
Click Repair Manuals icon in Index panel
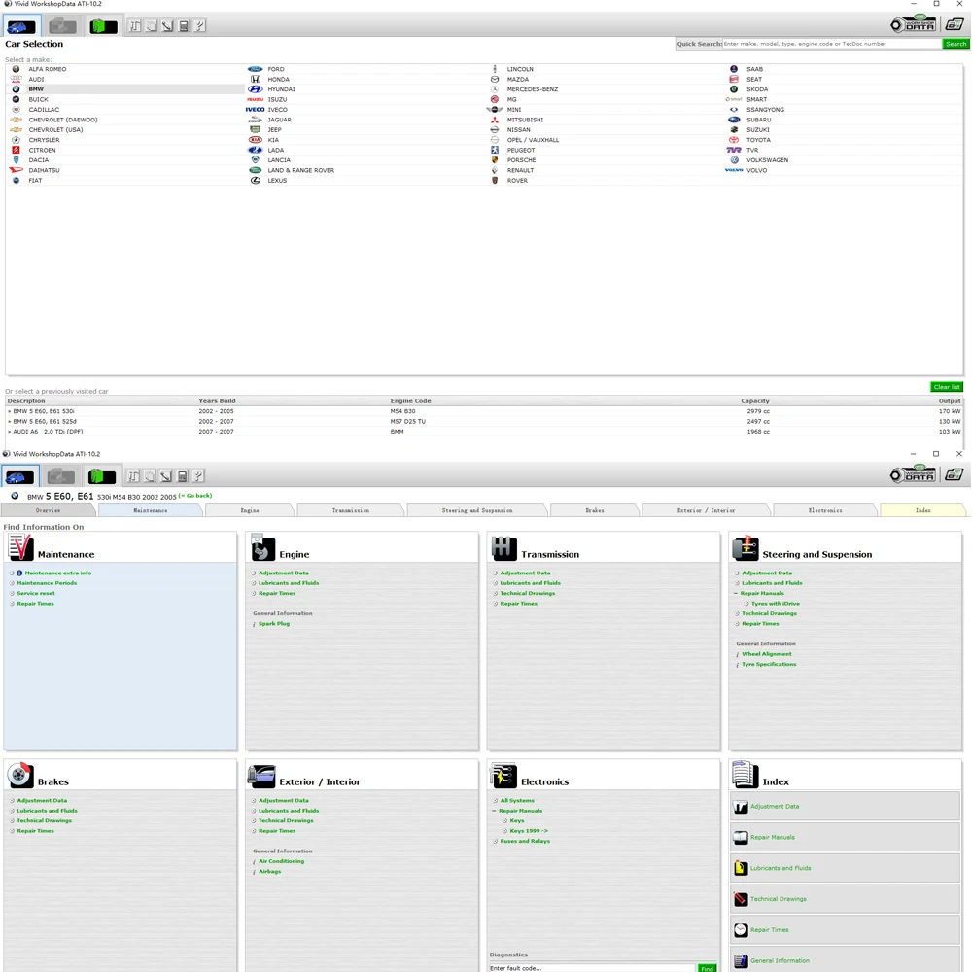(741, 838)
